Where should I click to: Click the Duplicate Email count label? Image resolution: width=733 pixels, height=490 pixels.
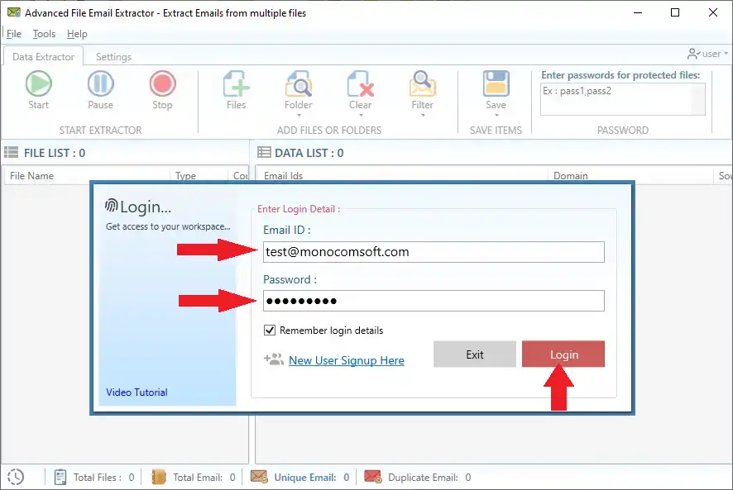429,477
